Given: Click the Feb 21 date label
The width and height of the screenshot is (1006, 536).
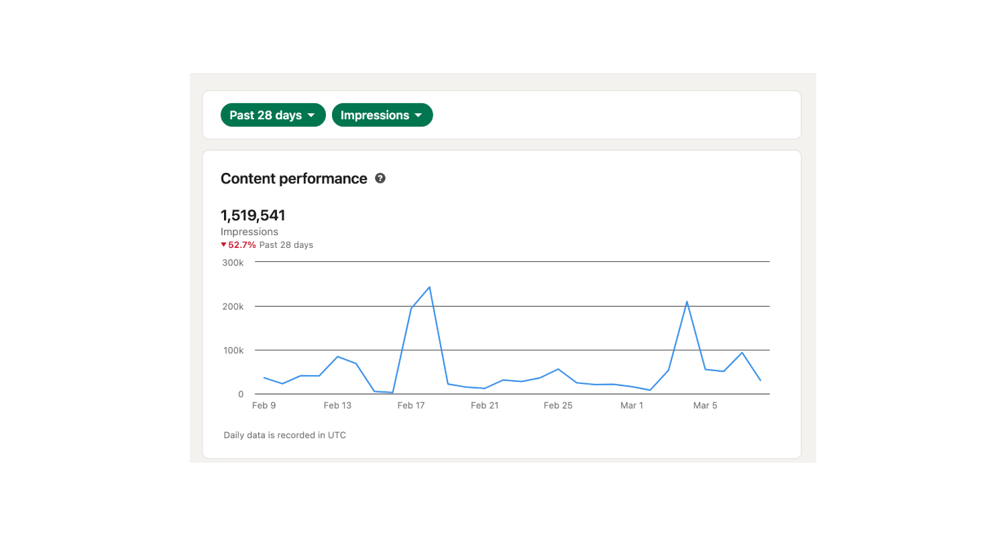Looking at the screenshot, I should [x=484, y=405].
